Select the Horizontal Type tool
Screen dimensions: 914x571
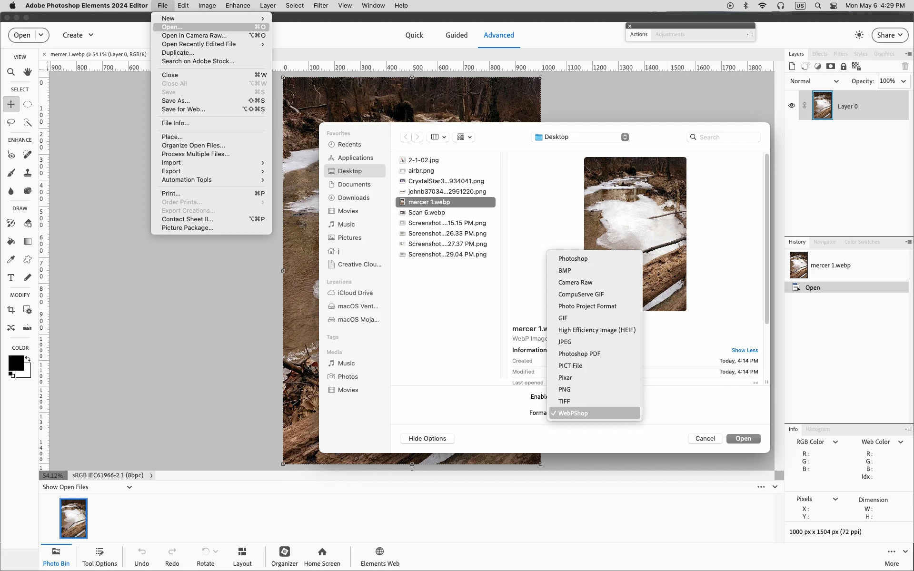pos(10,277)
